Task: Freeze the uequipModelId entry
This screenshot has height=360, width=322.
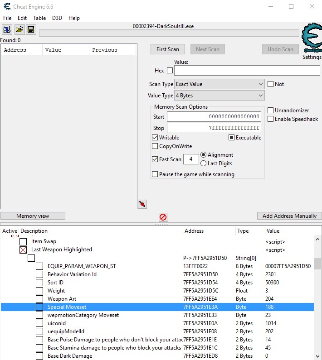Action: pyautogui.click(x=39, y=331)
